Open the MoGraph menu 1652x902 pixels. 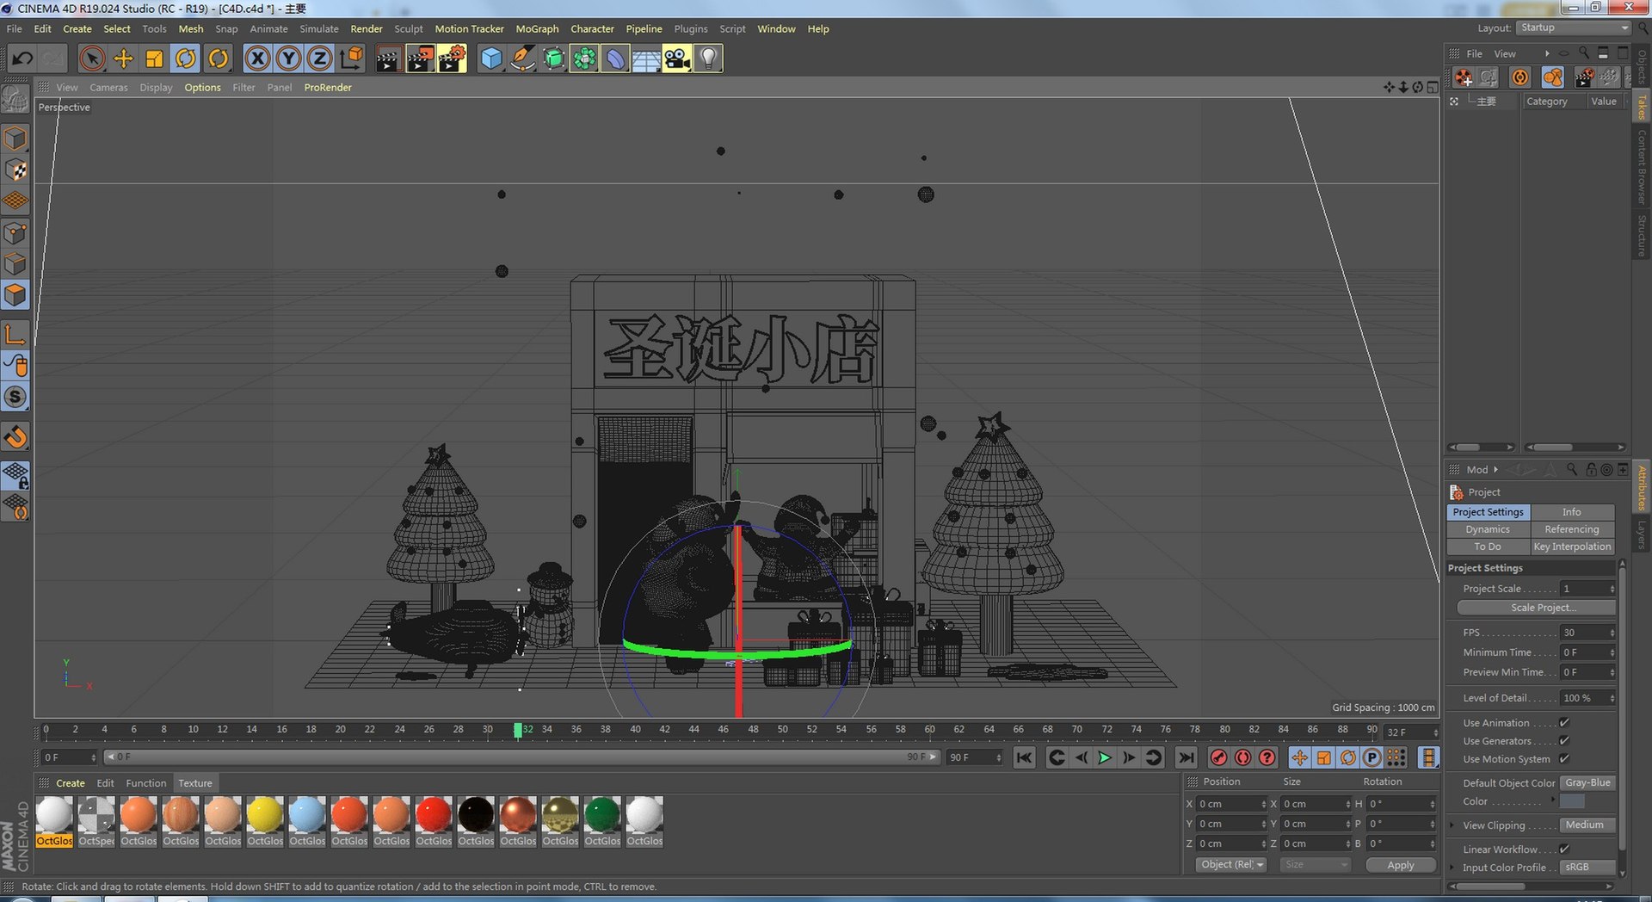click(537, 28)
